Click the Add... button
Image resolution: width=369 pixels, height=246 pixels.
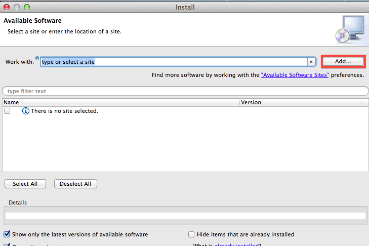pyautogui.click(x=343, y=61)
